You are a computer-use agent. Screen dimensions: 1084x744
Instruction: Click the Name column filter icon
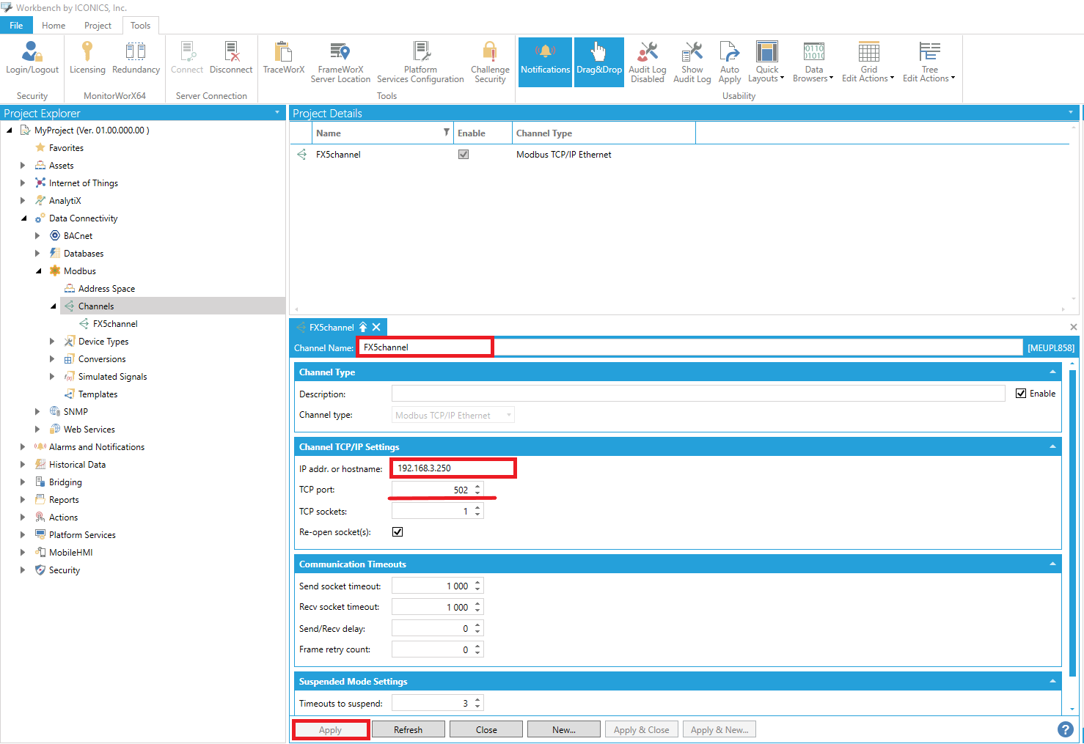tap(446, 133)
